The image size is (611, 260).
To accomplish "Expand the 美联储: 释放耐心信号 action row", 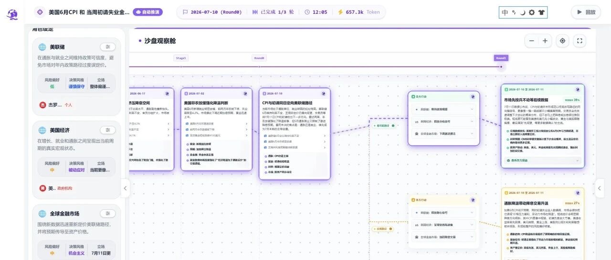I will click(444, 212).
